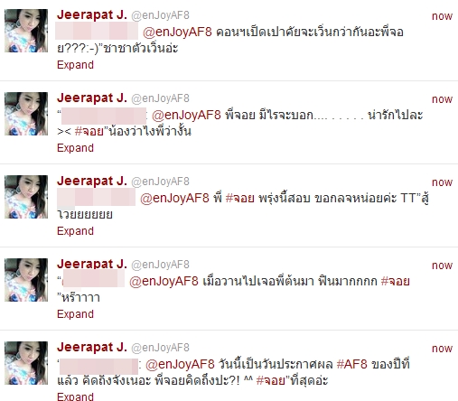This screenshot has height=401, width=458.
Task: Open profile photo of the first tweet
Action: click(26, 31)
